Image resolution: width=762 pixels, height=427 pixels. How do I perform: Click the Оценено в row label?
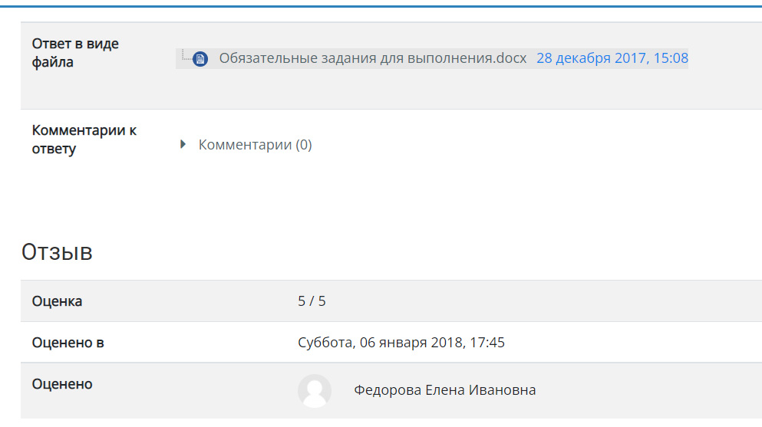click(68, 343)
